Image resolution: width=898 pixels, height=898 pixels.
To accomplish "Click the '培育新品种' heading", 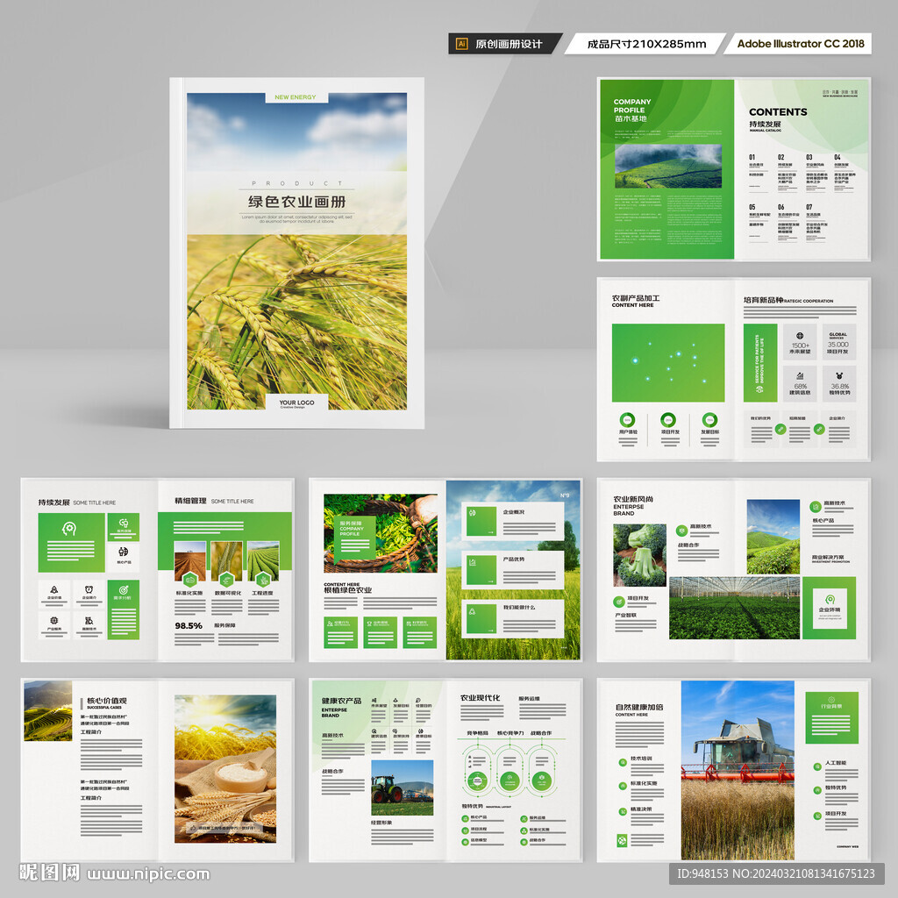I will [763, 300].
